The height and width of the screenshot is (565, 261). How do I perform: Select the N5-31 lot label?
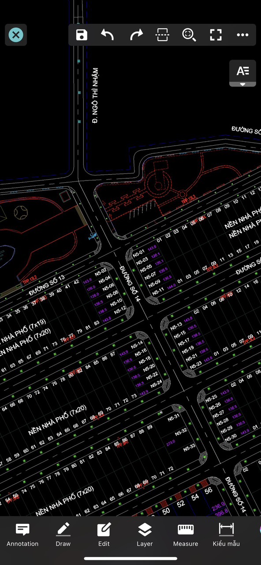coord(174,417)
